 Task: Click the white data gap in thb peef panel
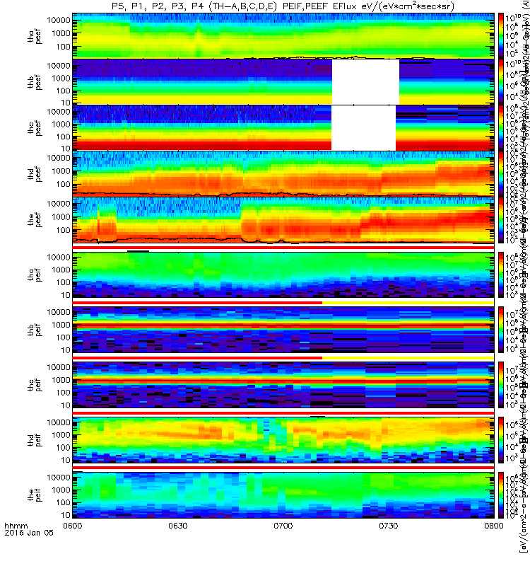(365, 82)
